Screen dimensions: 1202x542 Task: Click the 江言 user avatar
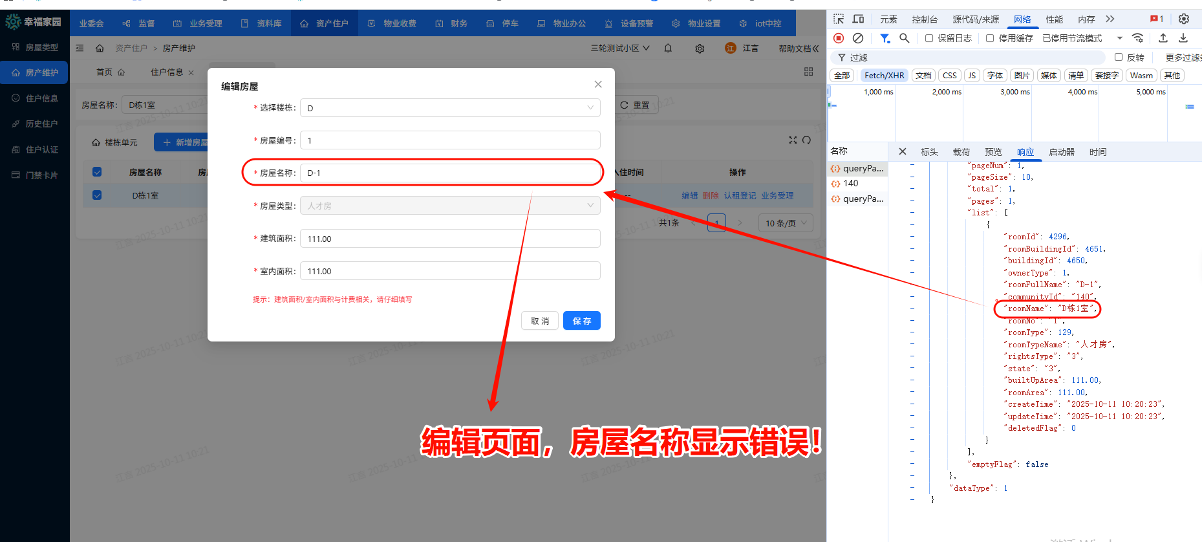tap(731, 48)
